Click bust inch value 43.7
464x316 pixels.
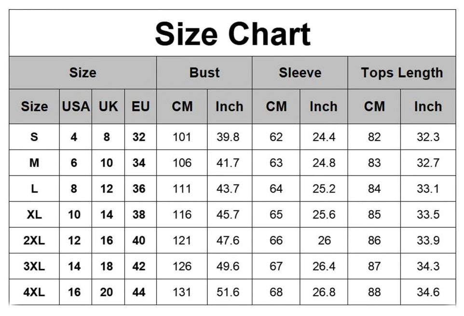[228, 189]
